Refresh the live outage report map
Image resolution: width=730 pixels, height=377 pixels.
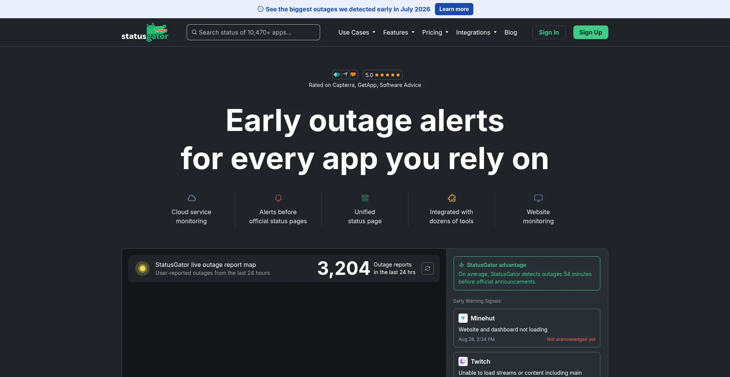428,268
